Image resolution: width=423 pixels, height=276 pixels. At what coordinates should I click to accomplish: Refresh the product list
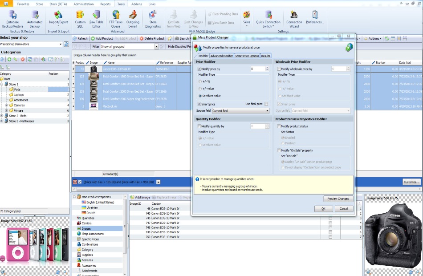[81, 39]
